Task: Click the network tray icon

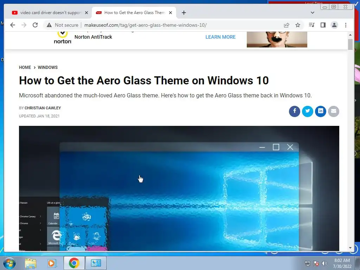Action: (x=307, y=264)
